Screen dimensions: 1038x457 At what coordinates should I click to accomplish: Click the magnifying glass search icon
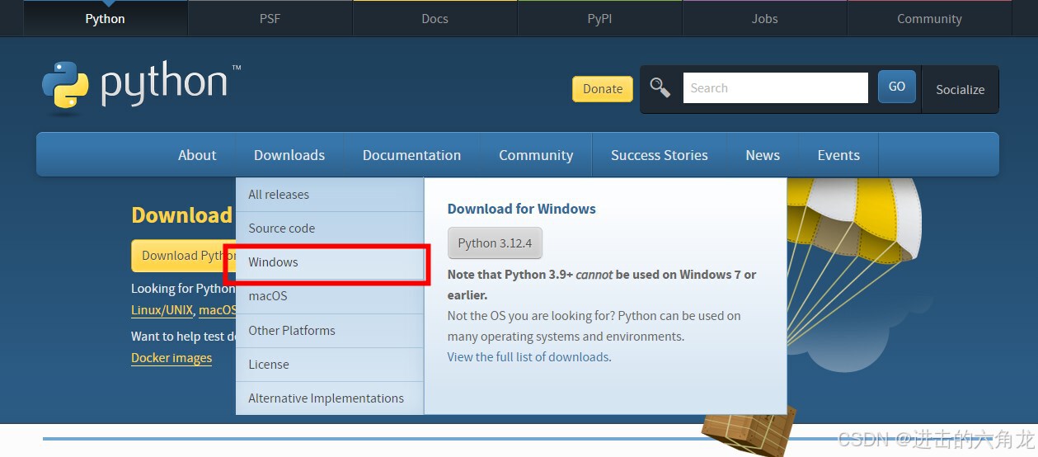[x=660, y=87]
